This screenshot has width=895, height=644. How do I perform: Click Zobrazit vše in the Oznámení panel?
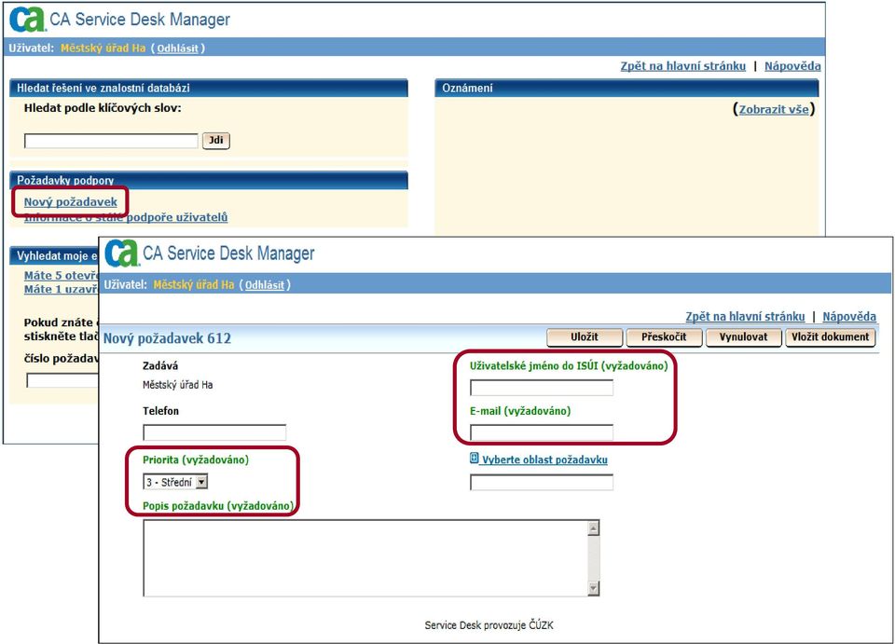[x=774, y=110]
